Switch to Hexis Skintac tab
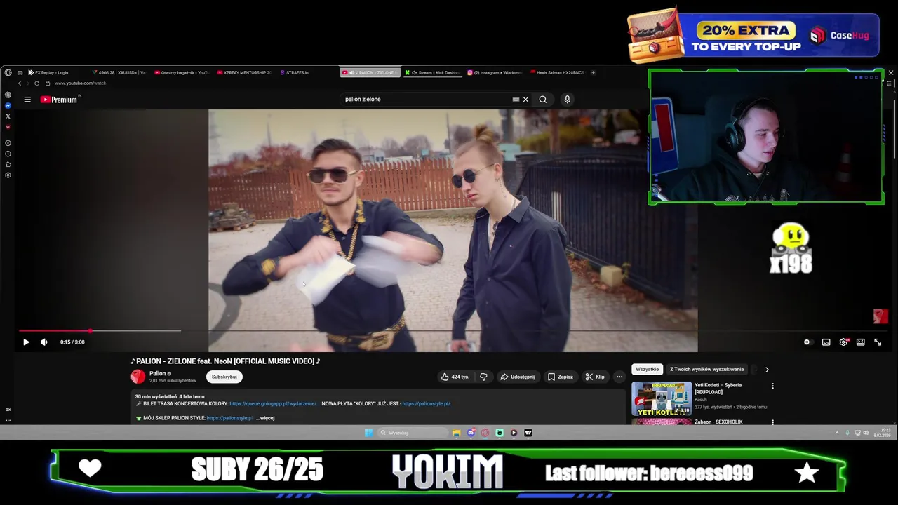Image resolution: width=898 pixels, height=505 pixels. click(x=558, y=72)
